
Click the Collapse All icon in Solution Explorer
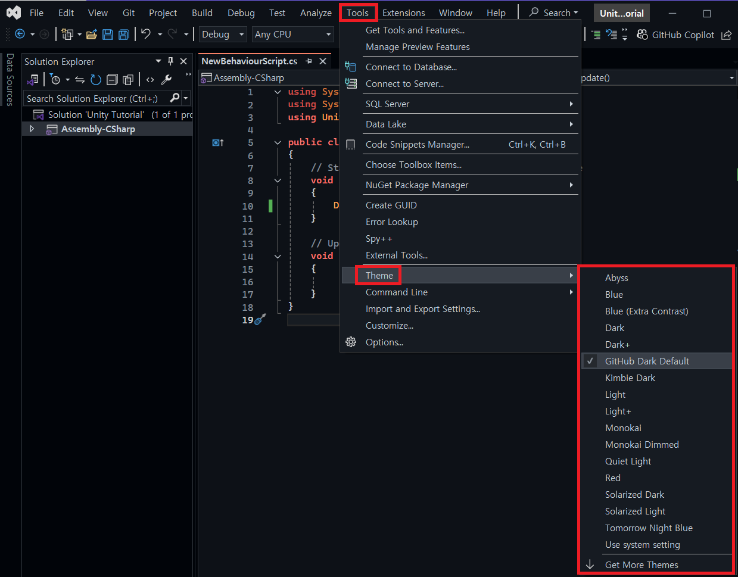coord(112,79)
